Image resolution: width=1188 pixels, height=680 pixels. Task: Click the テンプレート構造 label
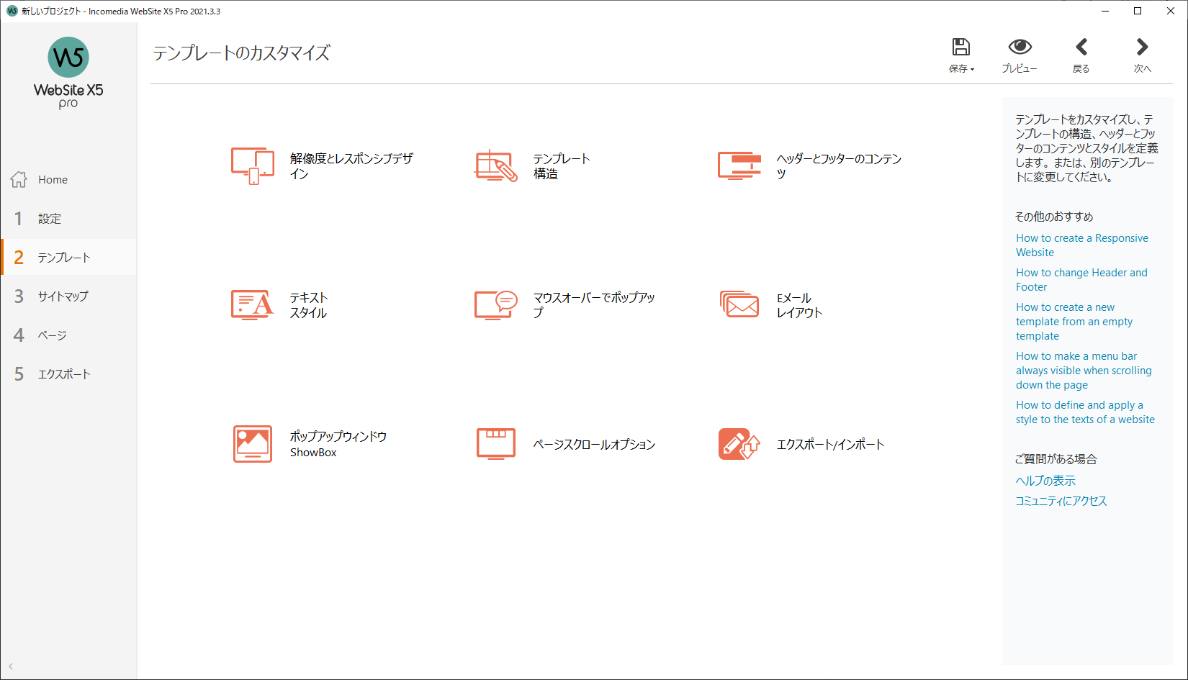tap(562, 166)
